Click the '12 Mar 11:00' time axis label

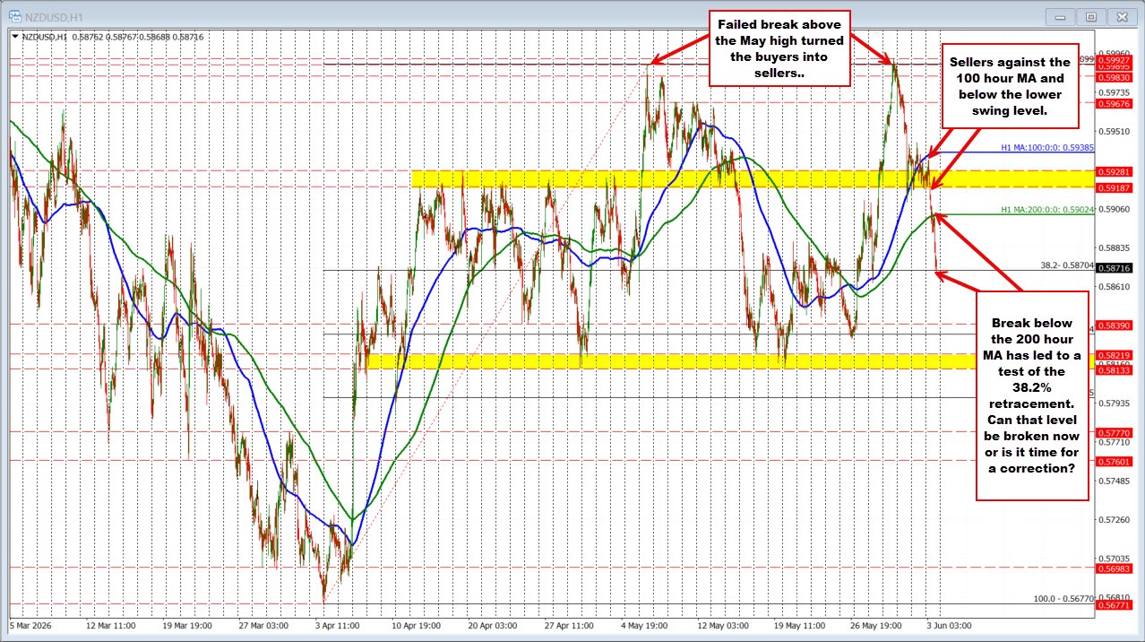click(x=112, y=624)
